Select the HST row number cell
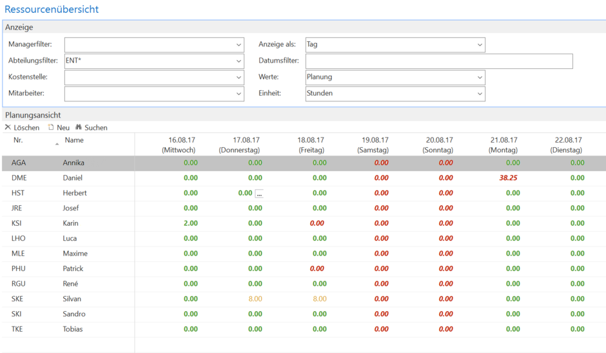The height and width of the screenshot is (353, 606). (18, 193)
